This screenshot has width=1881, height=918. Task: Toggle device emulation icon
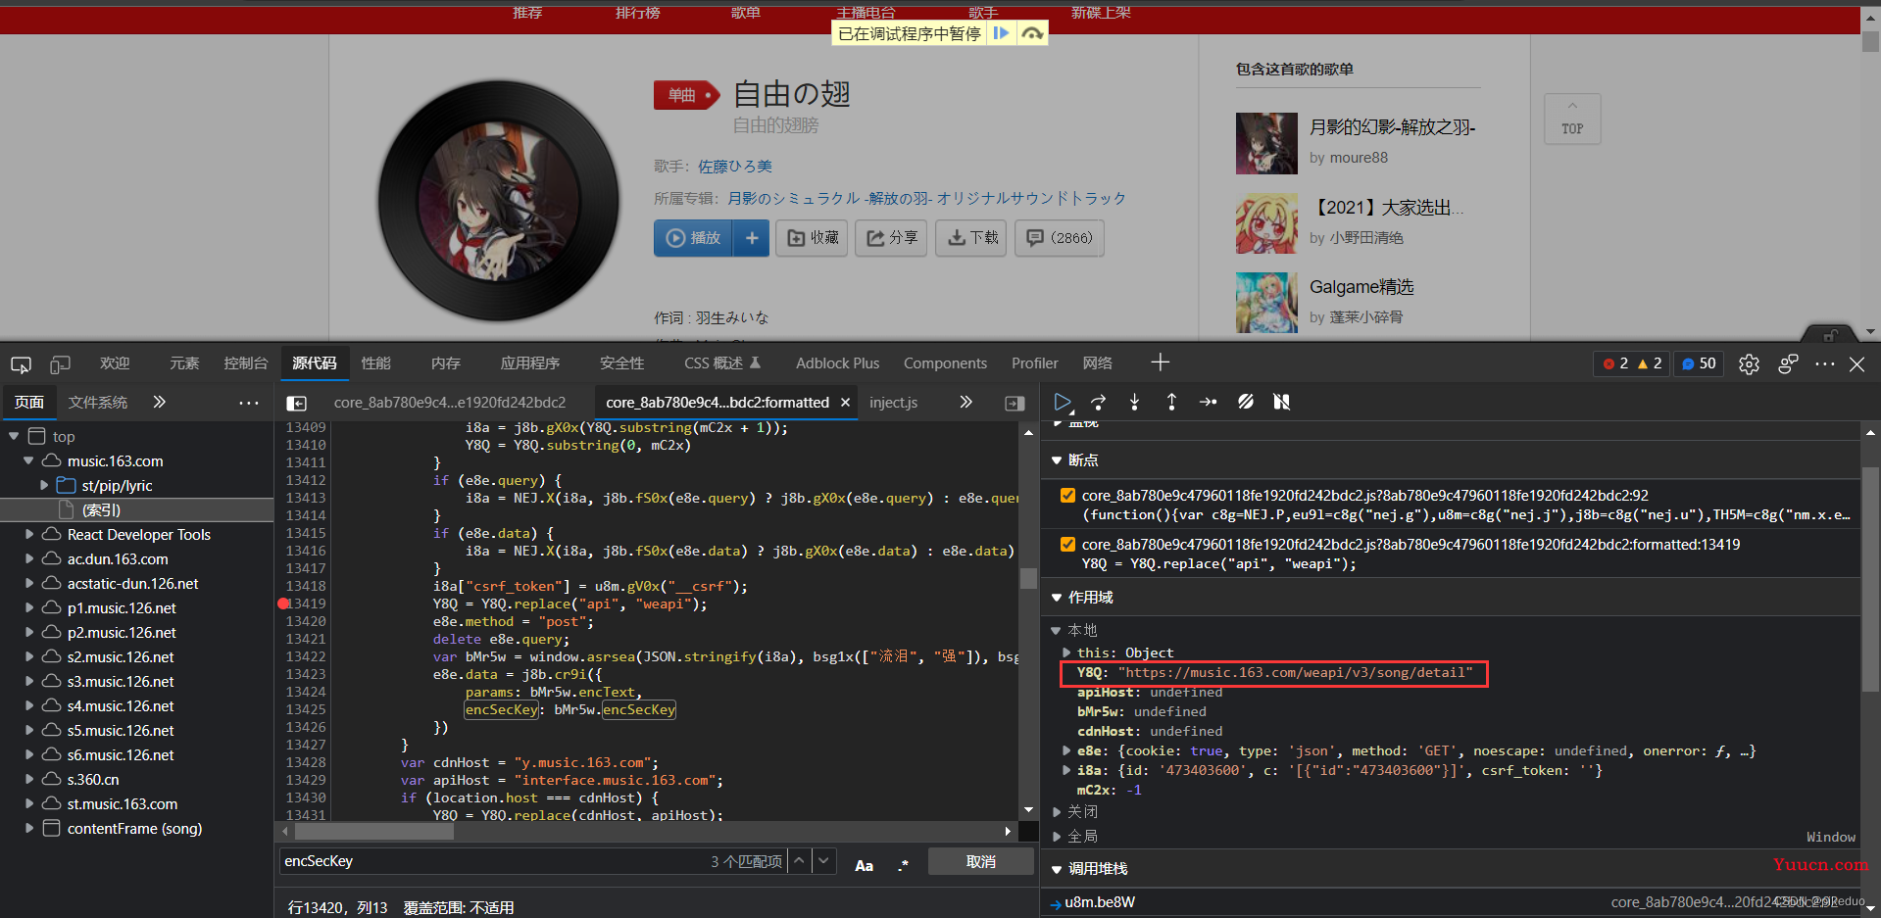coord(60,363)
